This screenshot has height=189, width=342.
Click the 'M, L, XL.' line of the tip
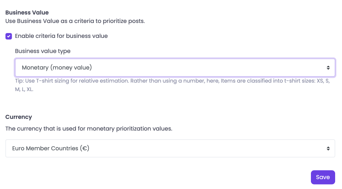24,89
